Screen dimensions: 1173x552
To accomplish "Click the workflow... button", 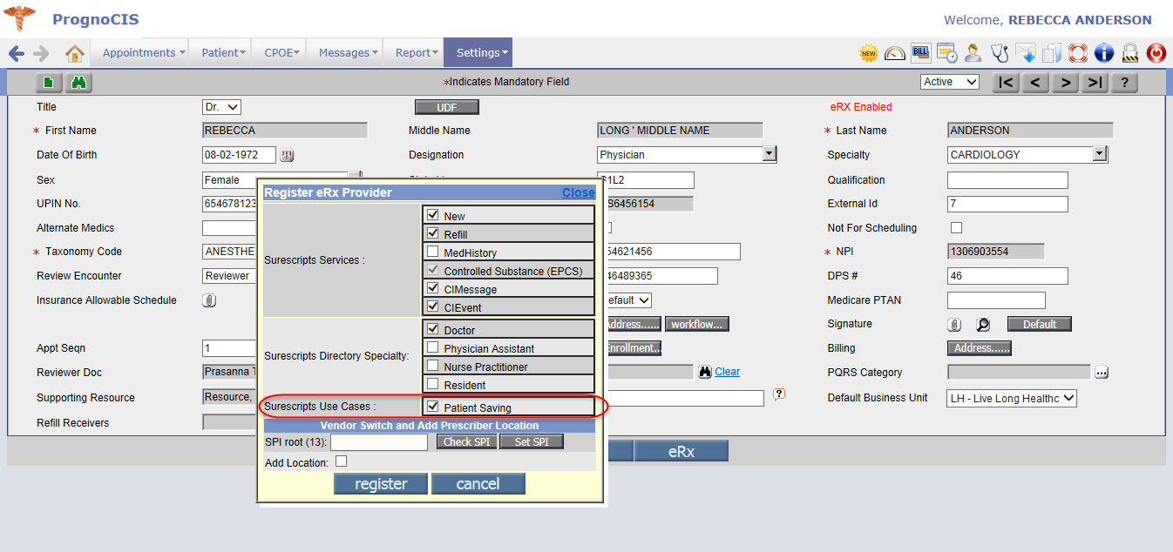I will pos(696,324).
